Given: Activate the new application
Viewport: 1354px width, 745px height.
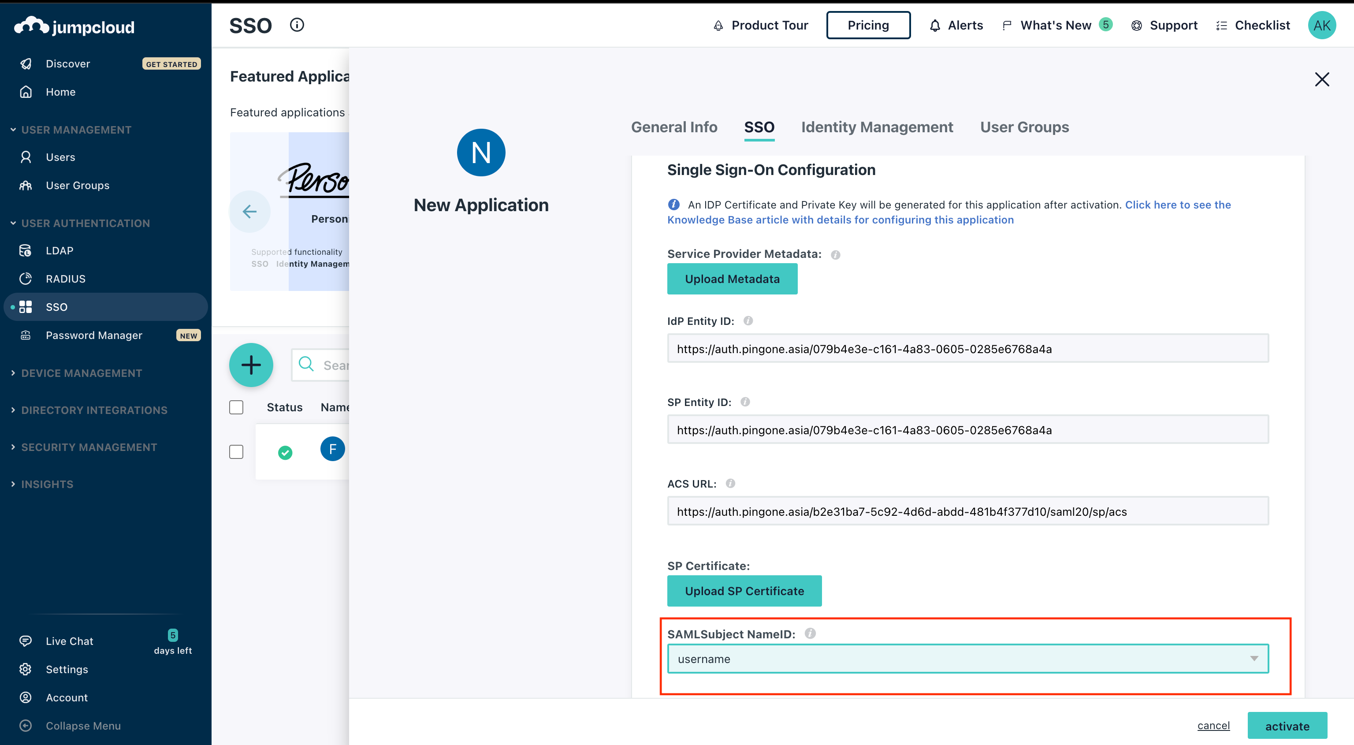Looking at the screenshot, I should 1287,726.
